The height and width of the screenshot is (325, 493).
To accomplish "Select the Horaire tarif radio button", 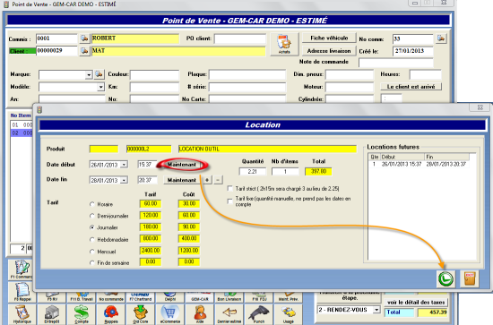I will [92, 204].
